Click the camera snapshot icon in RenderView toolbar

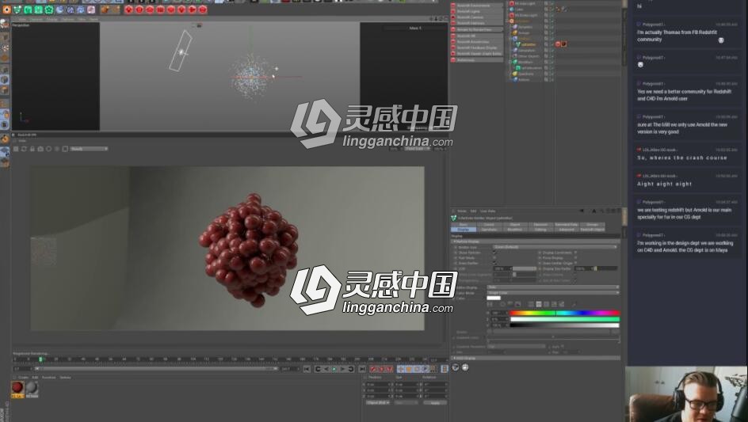(x=40, y=149)
